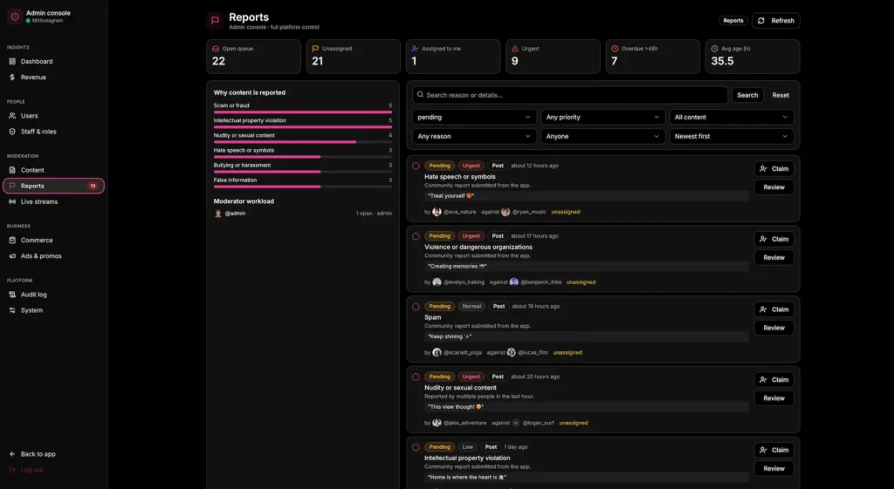Viewport: 894px width, 489px height.
Task: Open @ryan_music profile link
Action: pyautogui.click(x=529, y=212)
